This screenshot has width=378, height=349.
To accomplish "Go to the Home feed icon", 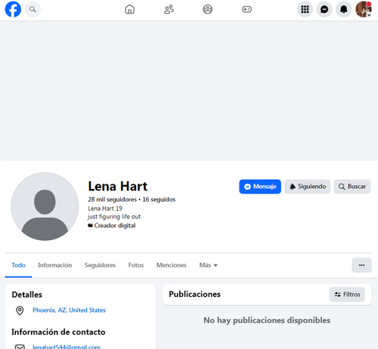I will point(130,9).
